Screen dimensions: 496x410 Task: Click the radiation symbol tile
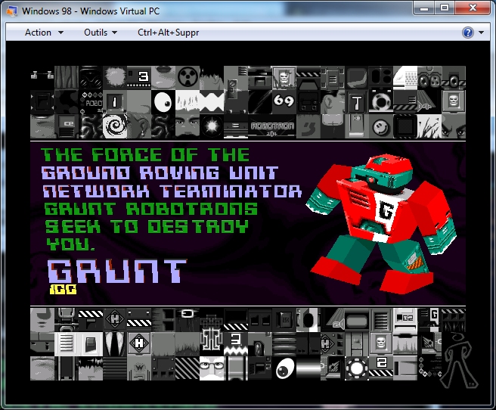click(188, 77)
